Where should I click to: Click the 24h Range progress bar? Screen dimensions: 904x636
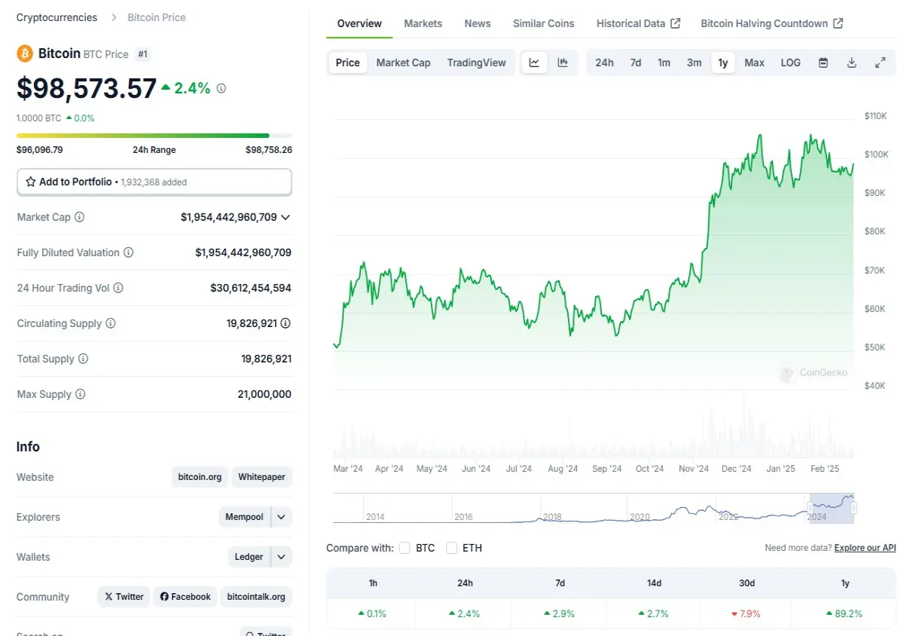[154, 136]
